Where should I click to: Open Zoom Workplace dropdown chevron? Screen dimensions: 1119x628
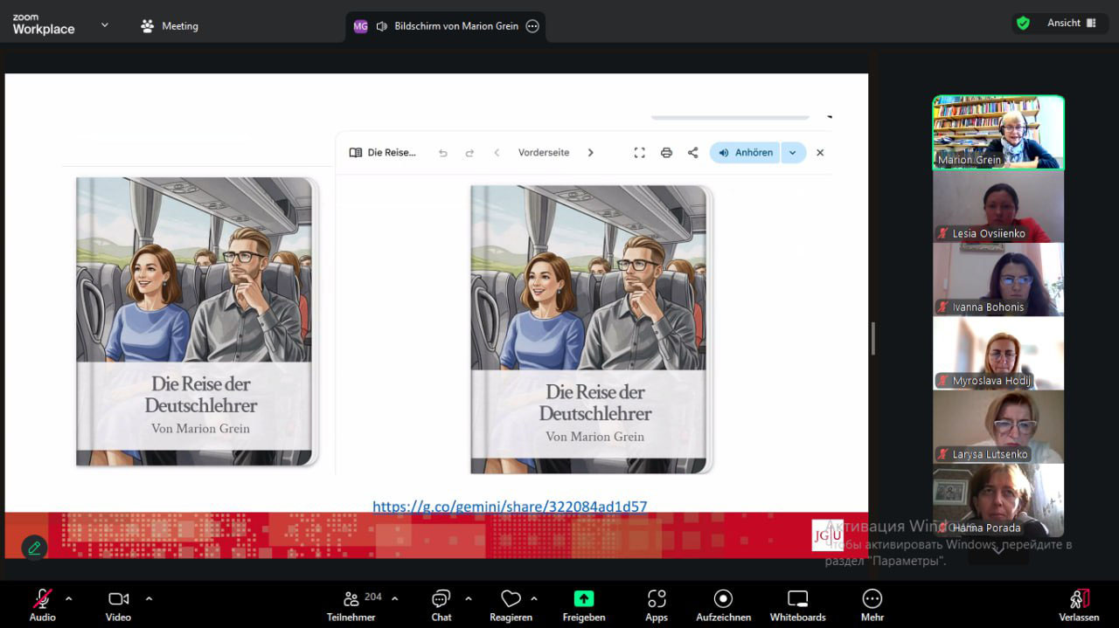pos(105,25)
